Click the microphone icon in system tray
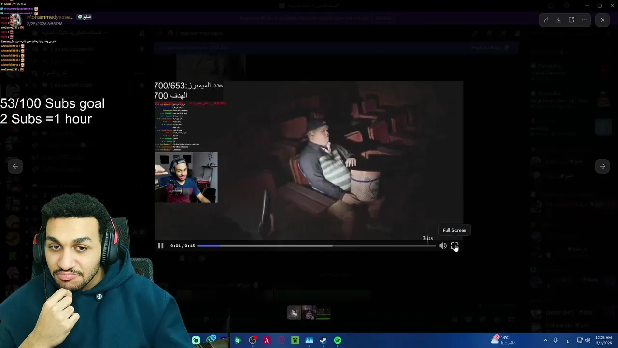The image size is (618, 348). coord(556,340)
